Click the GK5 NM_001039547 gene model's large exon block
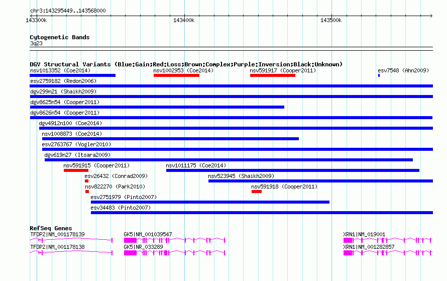Image resolution: width=447 pixels, height=281 pixels. [130, 240]
